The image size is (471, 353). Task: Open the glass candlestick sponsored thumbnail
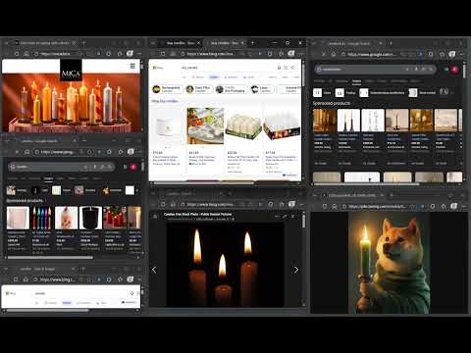pos(373,121)
